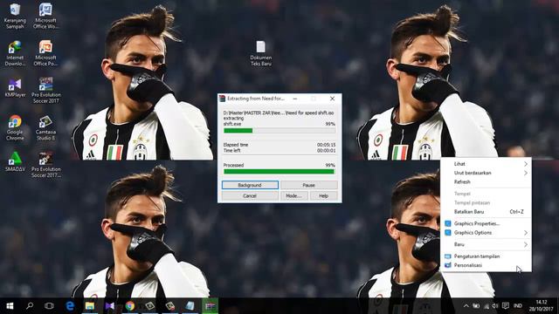Screen dimensions: 559x314
Task: Click the network icon in system tray
Action: (486, 306)
